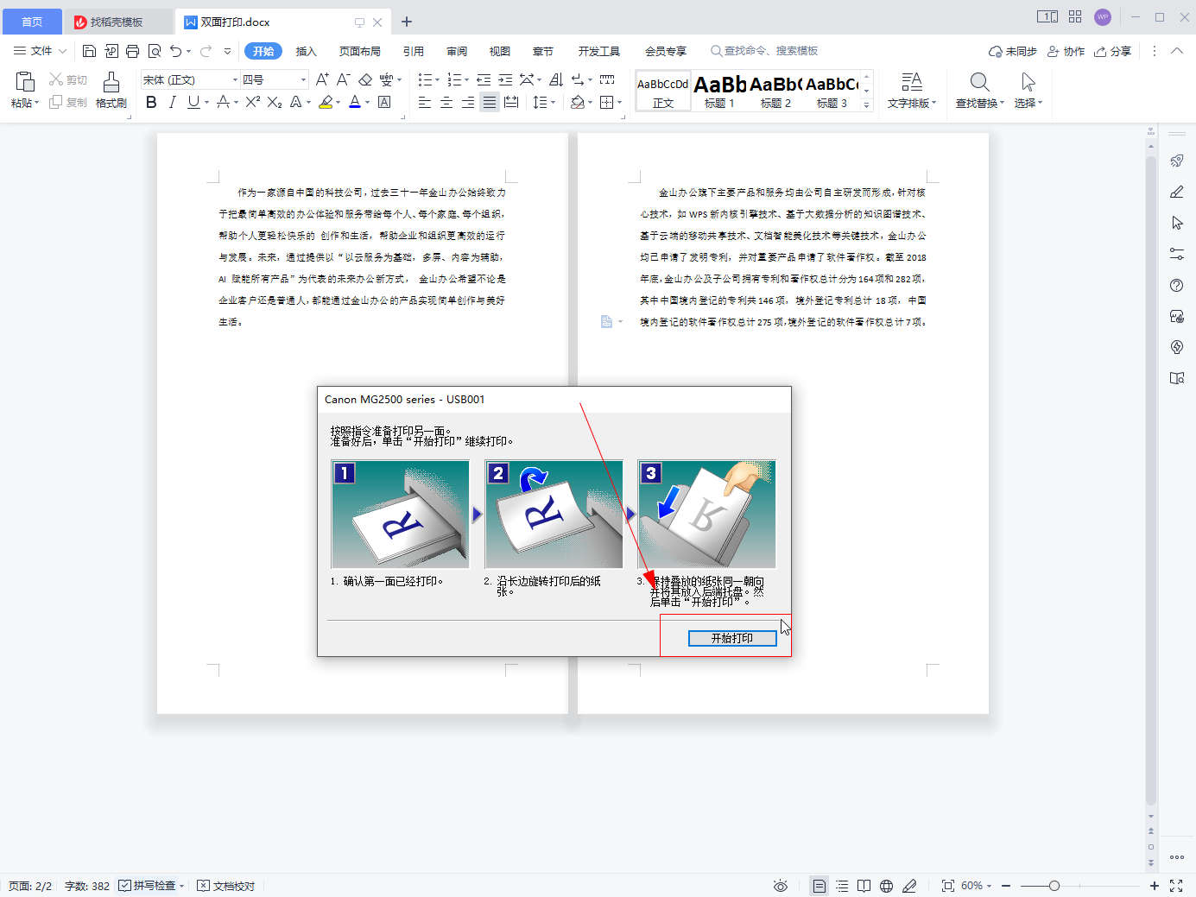Align text left
This screenshot has width=1196, height=897.
coord(425,102)
